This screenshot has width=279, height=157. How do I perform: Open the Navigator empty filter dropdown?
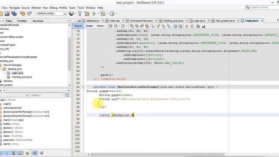tap(47, 95)
